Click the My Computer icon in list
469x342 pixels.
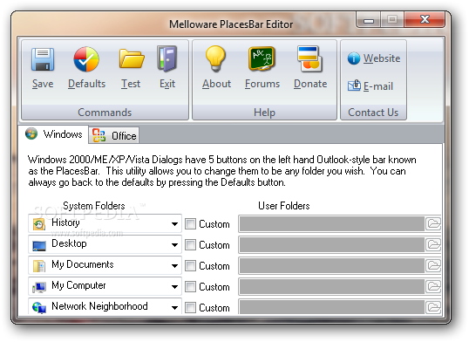click(39, 287)
